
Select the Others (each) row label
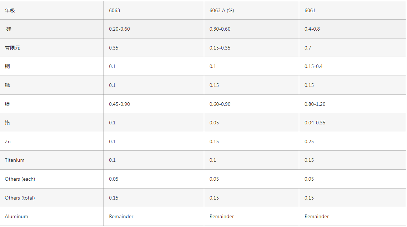point(20,179)
